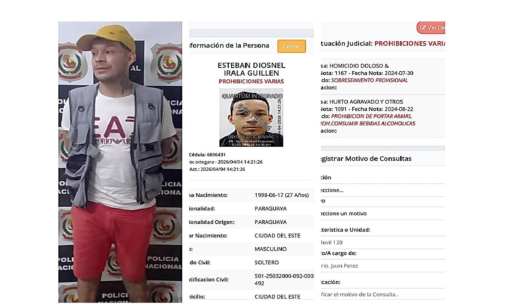Click 'PROHIBICION DE PORTAR ARMAS' status text
This screenshot has height=306, width=513.
click(372, 116)
